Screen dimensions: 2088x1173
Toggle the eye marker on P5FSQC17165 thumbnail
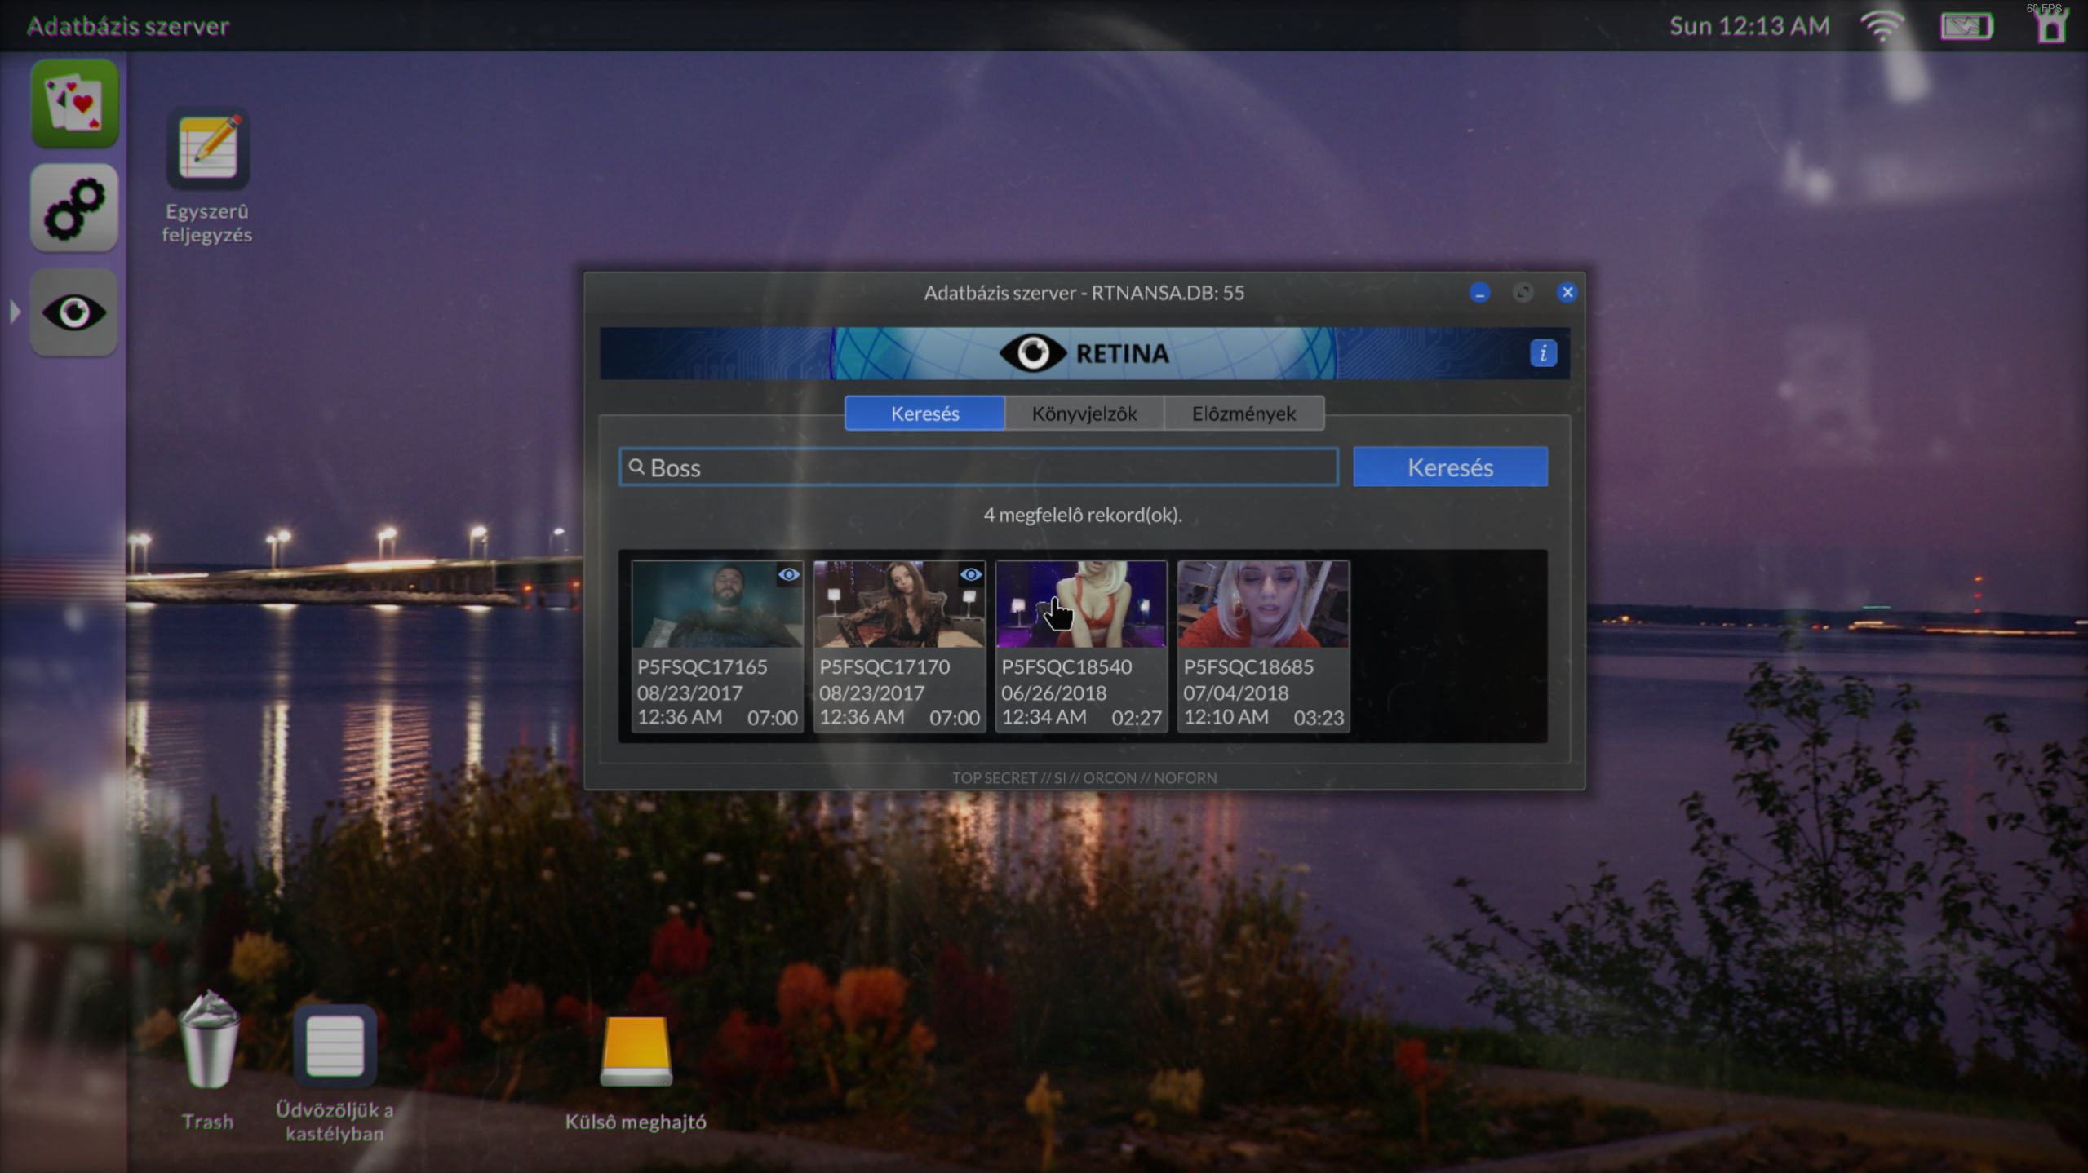click(x=788, y=575)
